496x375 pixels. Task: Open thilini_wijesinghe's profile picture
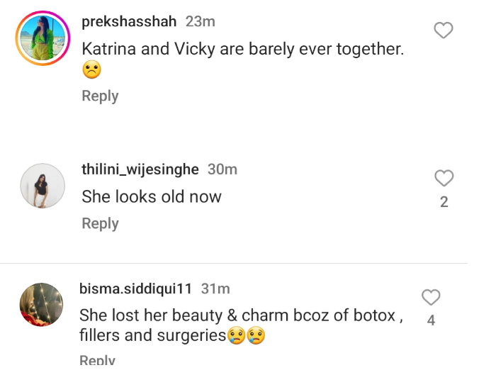pyautogui.click(x=41, y=186)
